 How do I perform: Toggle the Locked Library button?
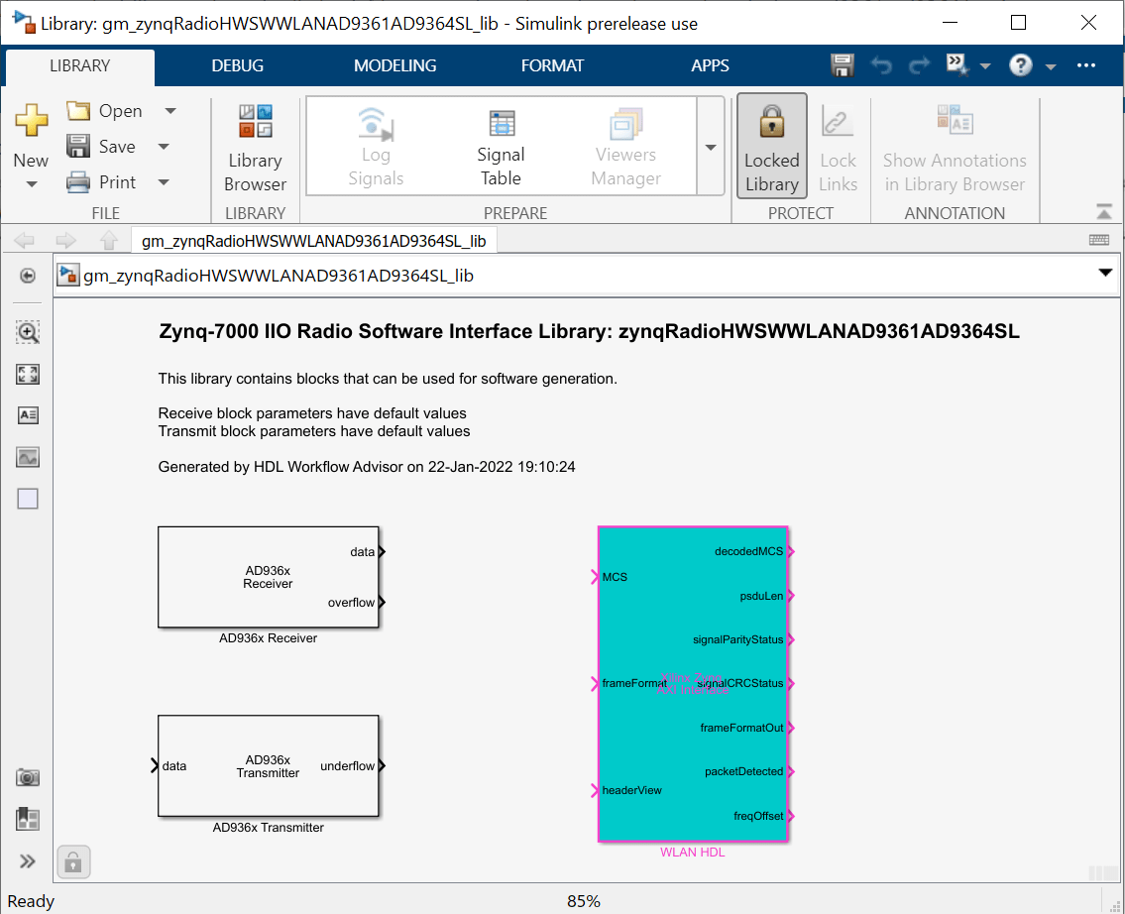(x=772, y=146)
